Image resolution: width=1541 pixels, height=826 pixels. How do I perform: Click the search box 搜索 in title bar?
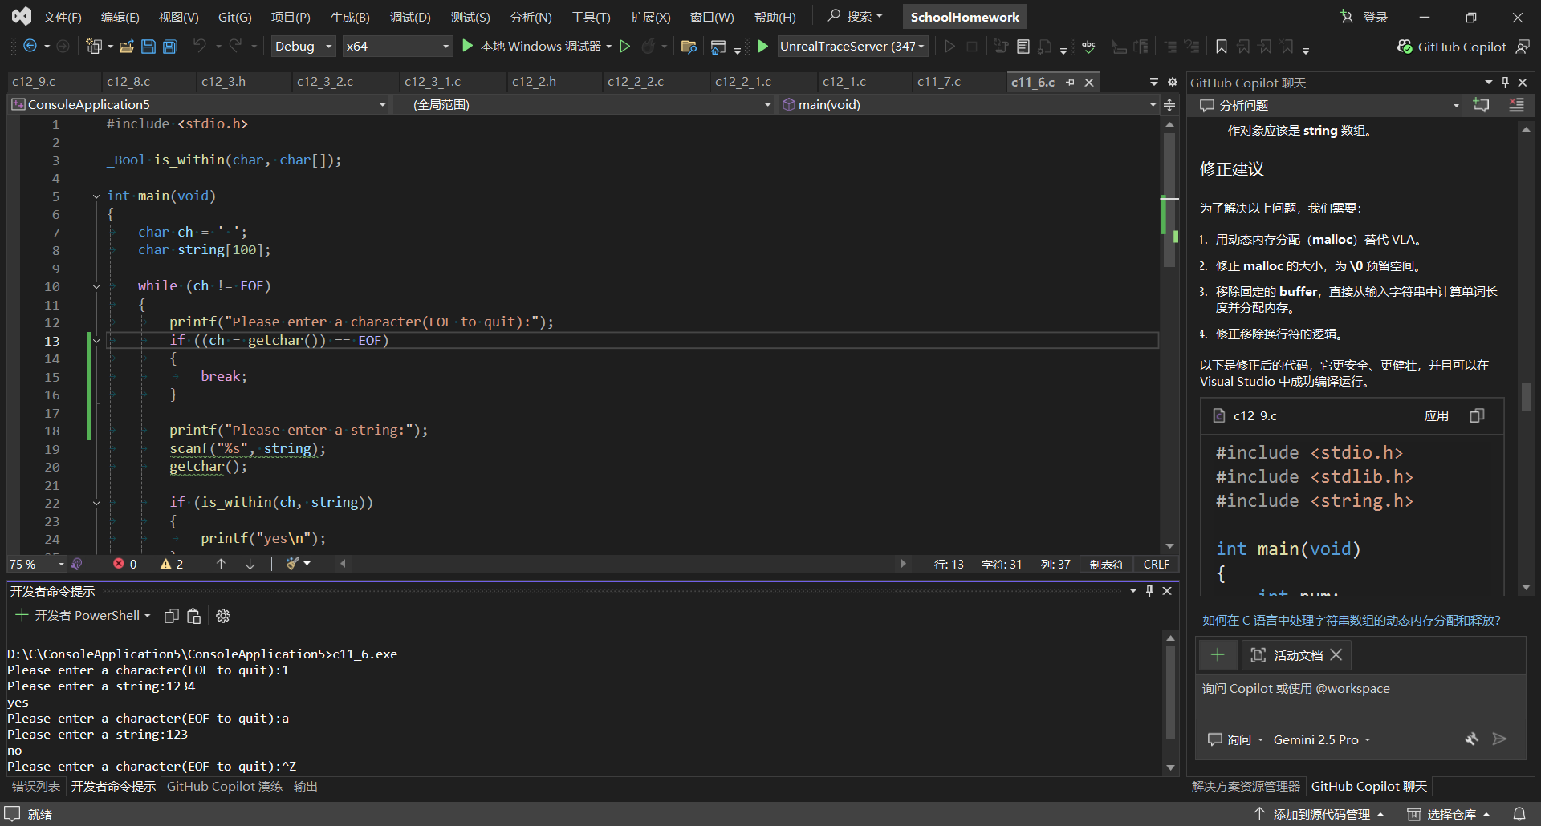[856, 17]
